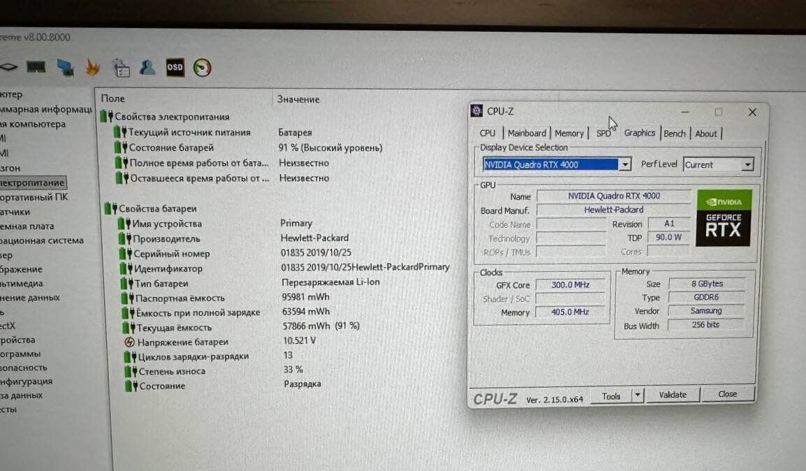Click the 'Значение' column header
This screenshot has height=471, width=806.
click(298, 99)
